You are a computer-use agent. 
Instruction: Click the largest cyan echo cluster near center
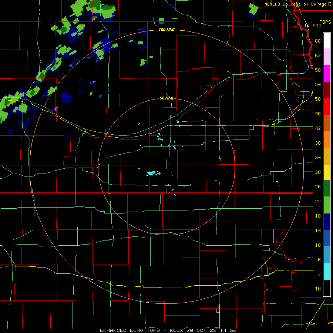[152, 173]
